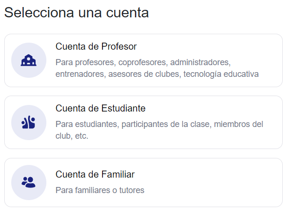
Task: Choose the family member account card
Action: click(143, 182)
